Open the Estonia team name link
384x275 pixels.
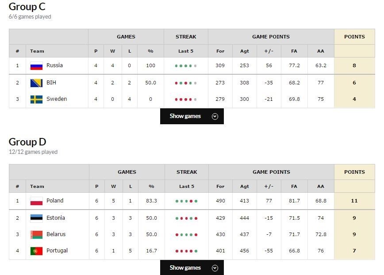pyautogui.click(x=56, y=218)
